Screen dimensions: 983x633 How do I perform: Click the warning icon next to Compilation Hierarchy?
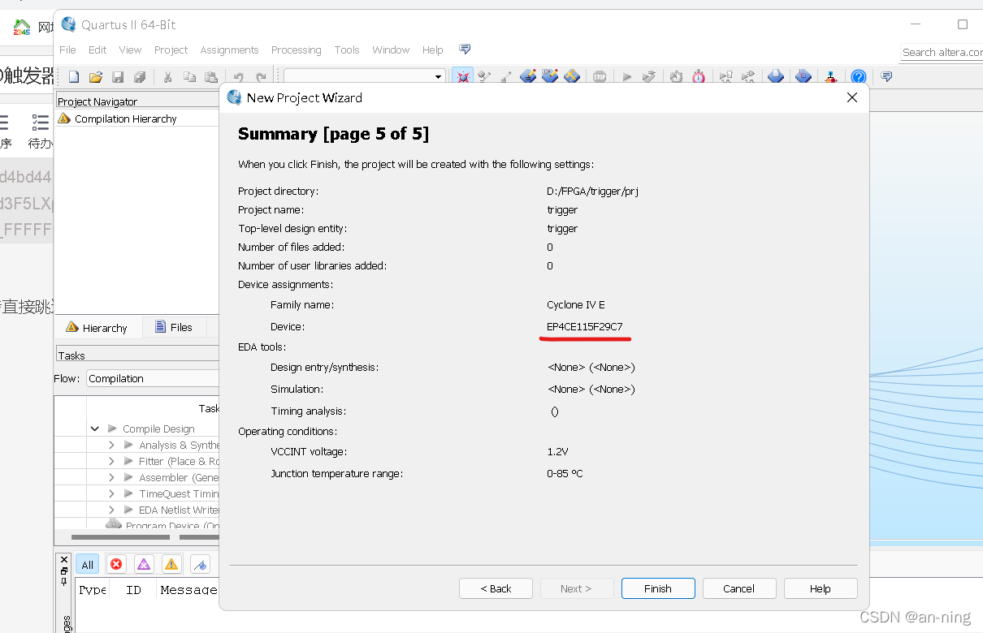pyautogui.click(x=64, y=118)
